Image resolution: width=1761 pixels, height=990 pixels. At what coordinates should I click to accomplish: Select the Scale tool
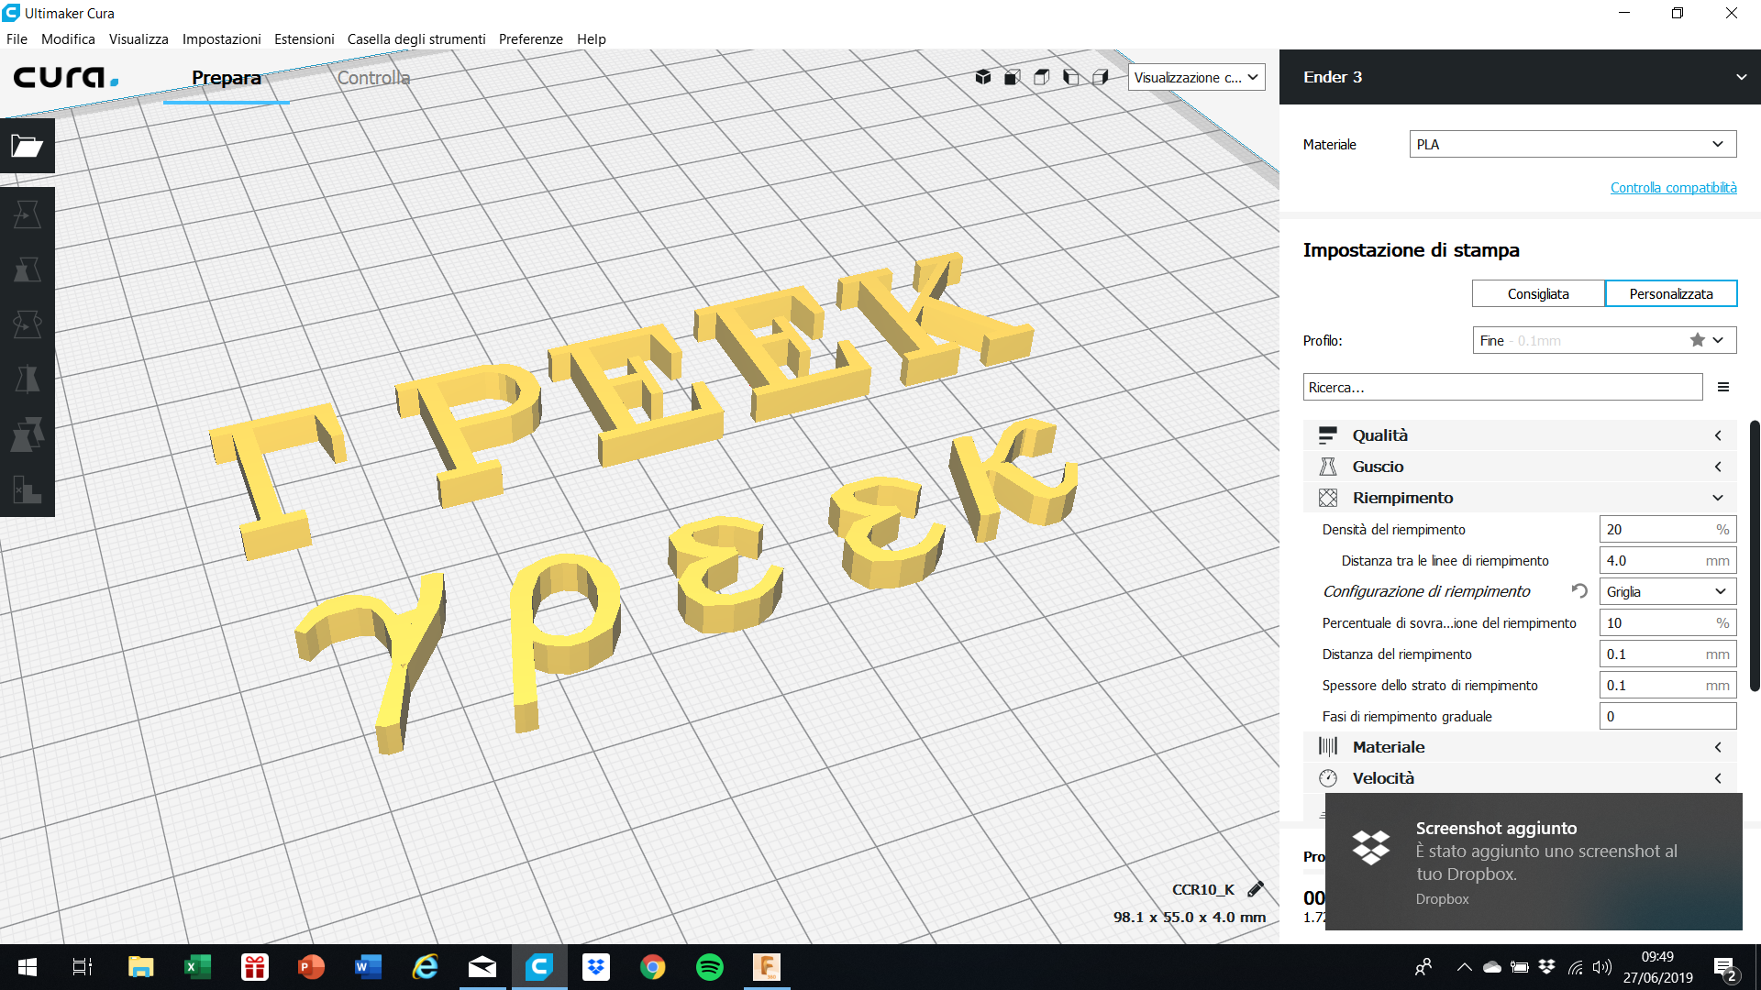click(x=27, y=269)
